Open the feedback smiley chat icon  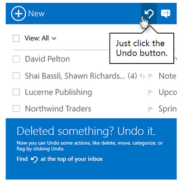(x=166, y=14)
